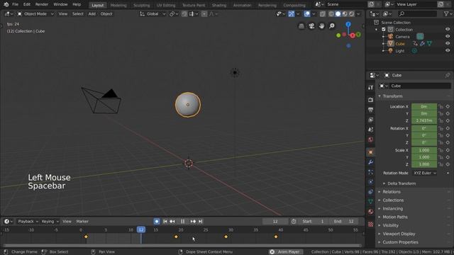Hide Light with its eye icon
This screenshot has height=255, width=454.
point(448,50)
